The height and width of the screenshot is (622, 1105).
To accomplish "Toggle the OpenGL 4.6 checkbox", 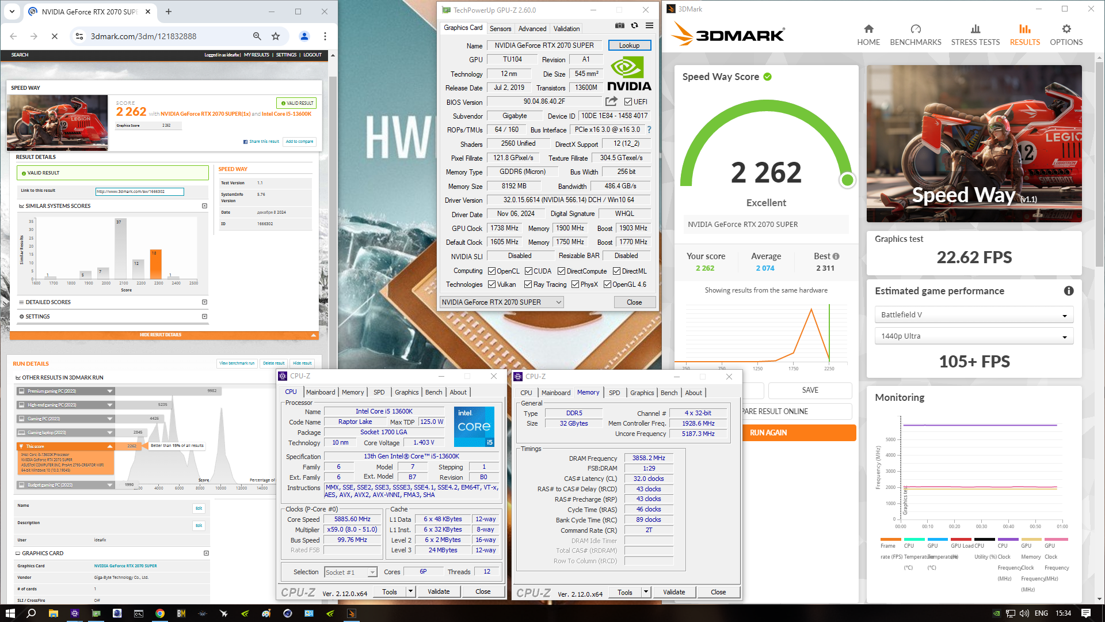I will point(607,285).
